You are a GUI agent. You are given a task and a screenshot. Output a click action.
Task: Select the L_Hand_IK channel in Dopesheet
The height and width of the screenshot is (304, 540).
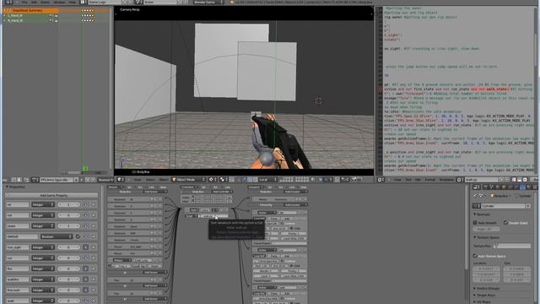pyautogui.click(x=15, y=15)
